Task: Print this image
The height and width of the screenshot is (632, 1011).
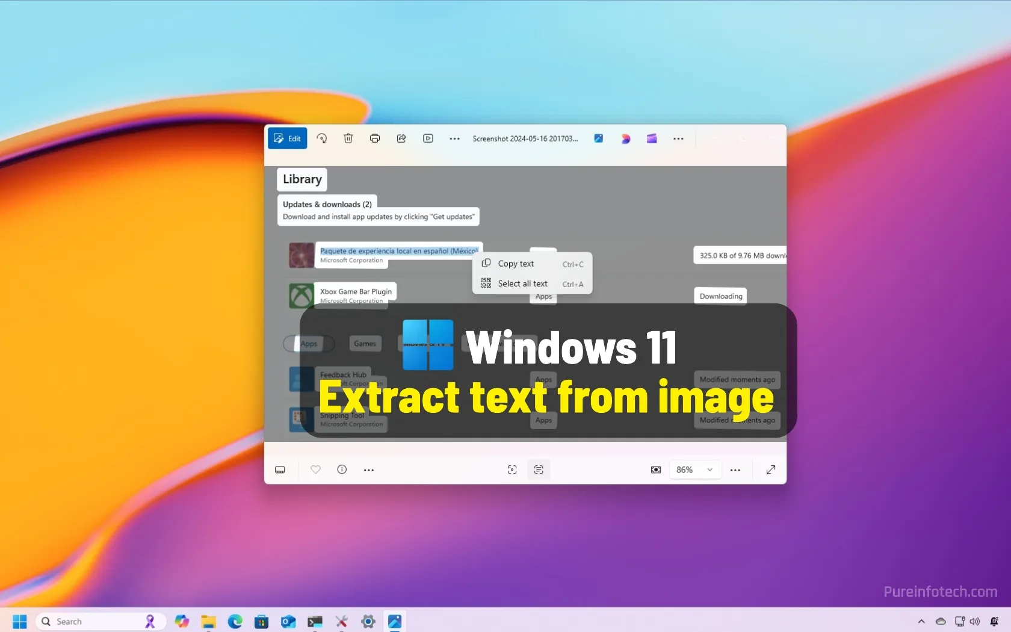Action: [x=375, y=138]
